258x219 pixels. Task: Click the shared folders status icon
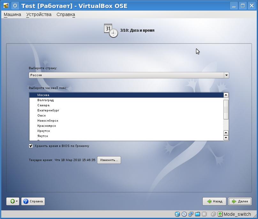(198, 214)
